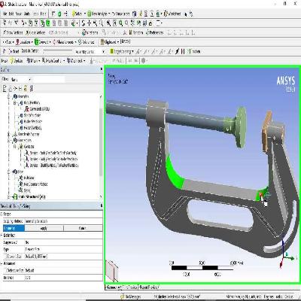Click the Outline filter text field
This screenshot has width=301, height=301.
(49, 80)
